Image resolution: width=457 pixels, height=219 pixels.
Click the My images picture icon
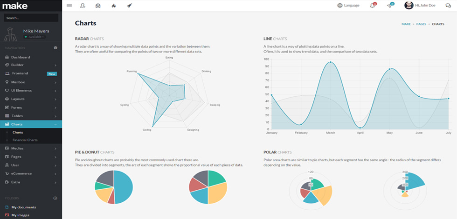[x=7, y=215]
